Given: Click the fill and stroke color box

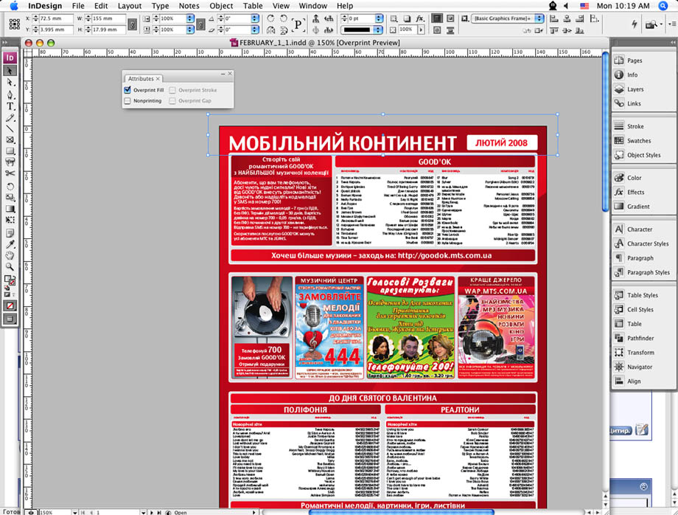Looking at the screenshot, I should [x=8, y=280].
